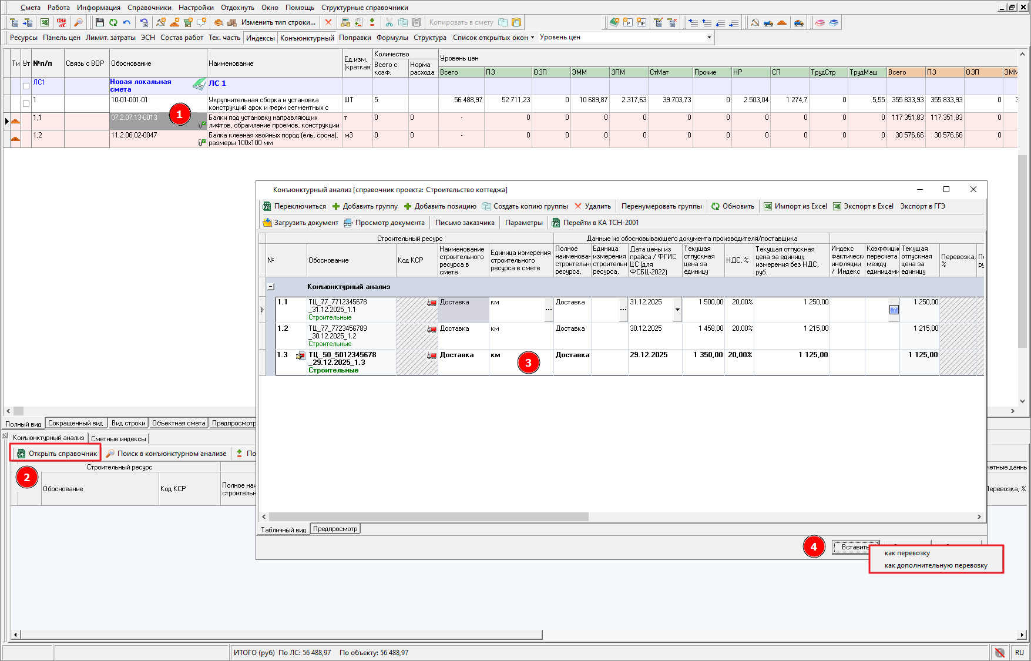Tick the checkbox in row ЛС1
This screenshot has height=661, width=1031.
26,86
